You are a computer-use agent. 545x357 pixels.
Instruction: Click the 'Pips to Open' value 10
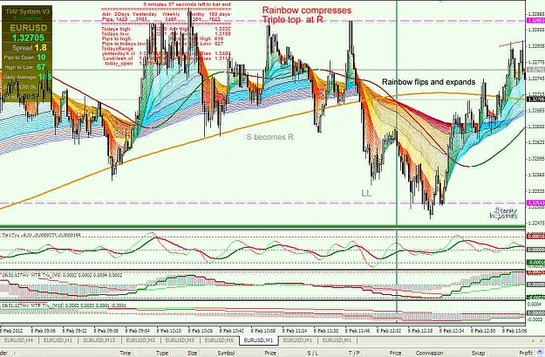click(41, 58)
